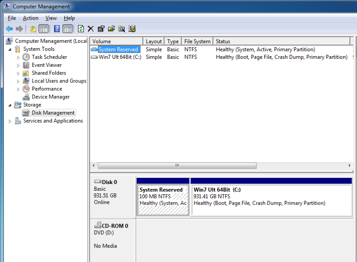
Task: Click the Open folder toolbar icon
Action: (x=111, y=29)
